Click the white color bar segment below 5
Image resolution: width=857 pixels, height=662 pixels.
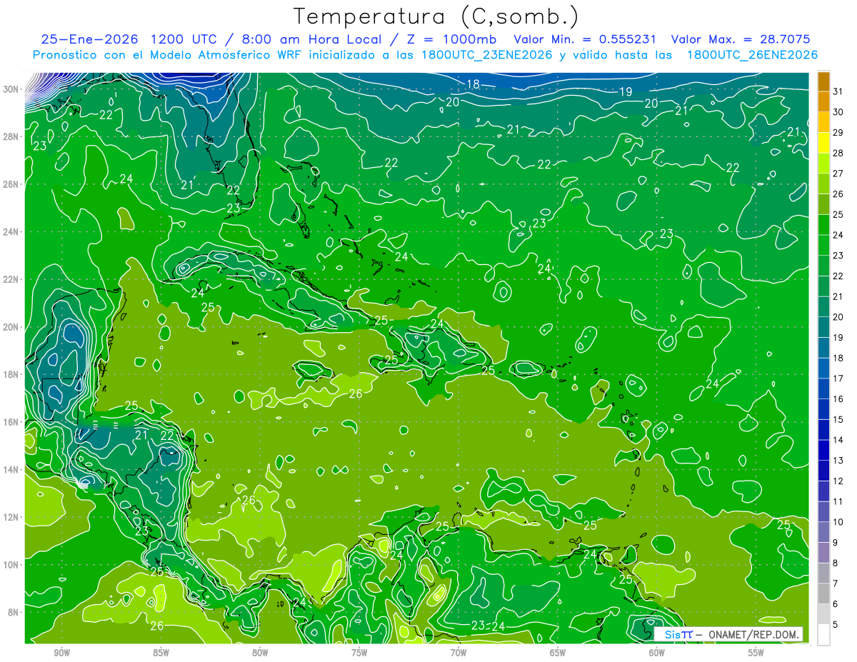823,634
